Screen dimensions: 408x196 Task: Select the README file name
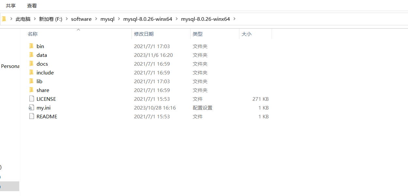click(x=47, y=116)
